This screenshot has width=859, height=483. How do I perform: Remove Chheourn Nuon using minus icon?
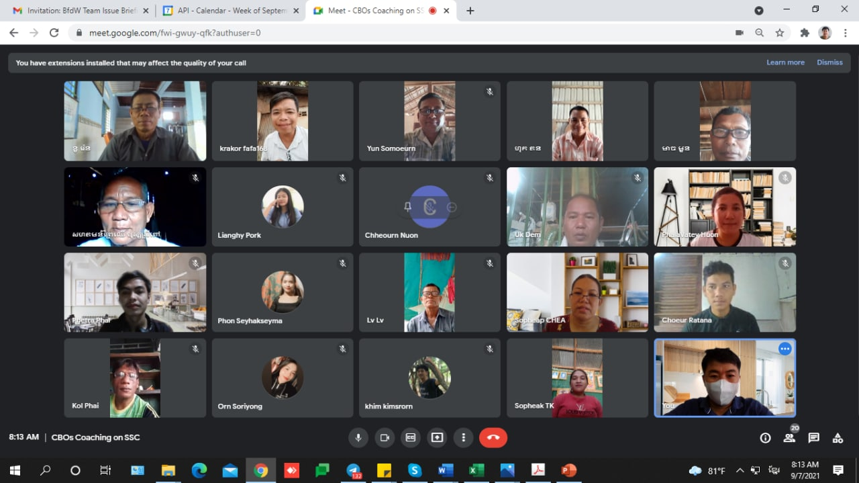tap(452, 208)
